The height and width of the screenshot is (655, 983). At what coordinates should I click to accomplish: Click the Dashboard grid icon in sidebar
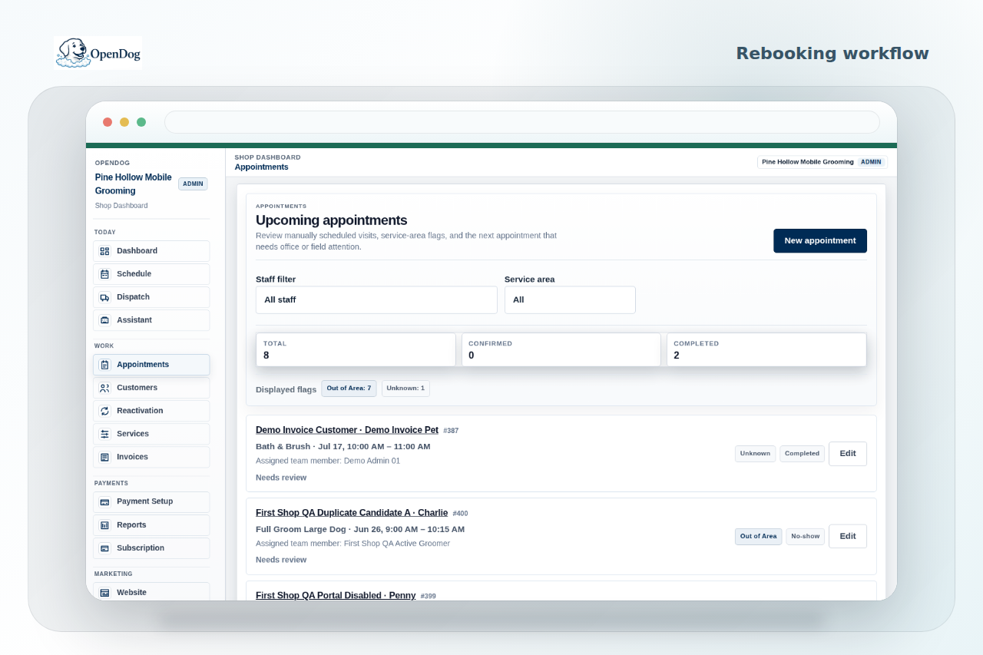[104, 251]
